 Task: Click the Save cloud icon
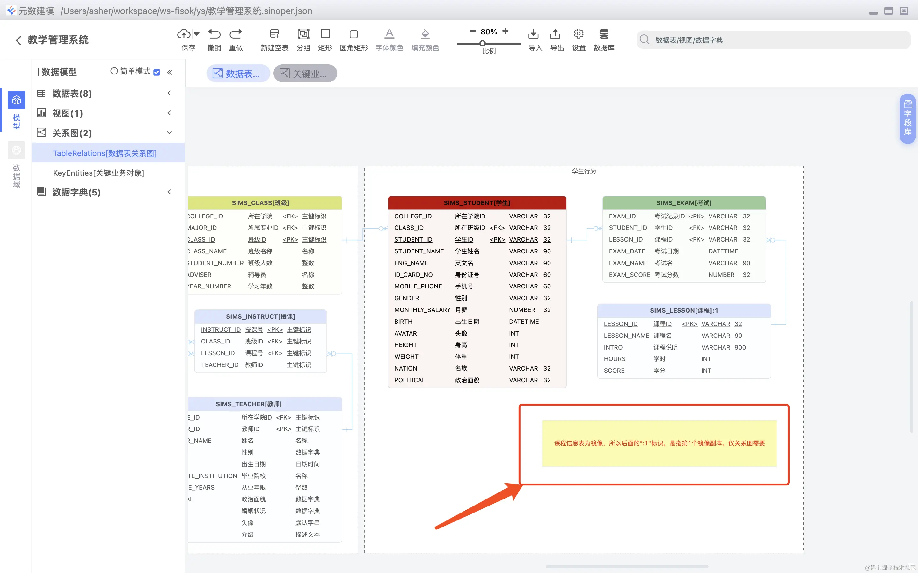click(184, 34)
